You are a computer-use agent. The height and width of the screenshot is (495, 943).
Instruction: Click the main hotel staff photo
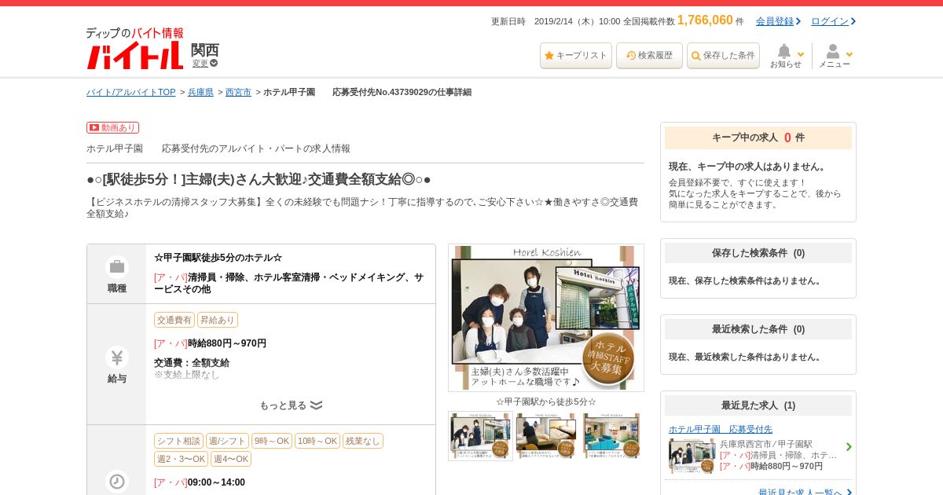(x=546, y=317)
